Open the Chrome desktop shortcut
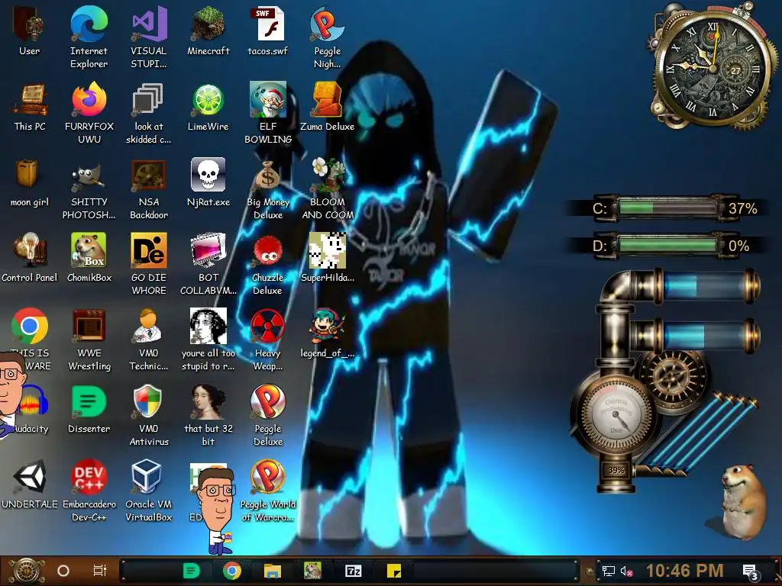 click(x=30, y=326)
